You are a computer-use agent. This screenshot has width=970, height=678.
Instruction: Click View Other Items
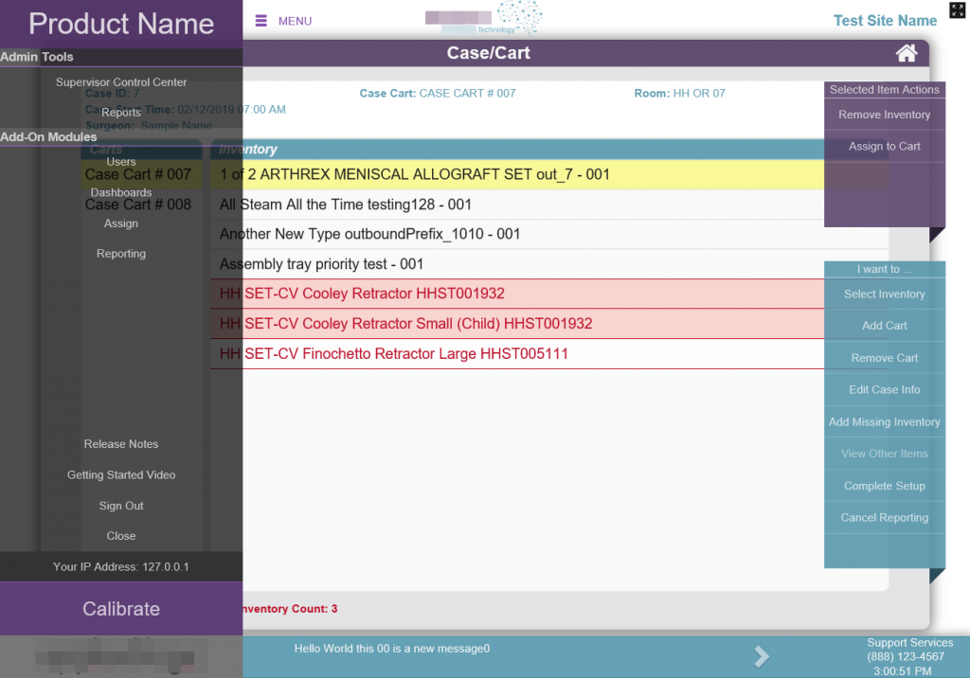click(x=884, y=455)
